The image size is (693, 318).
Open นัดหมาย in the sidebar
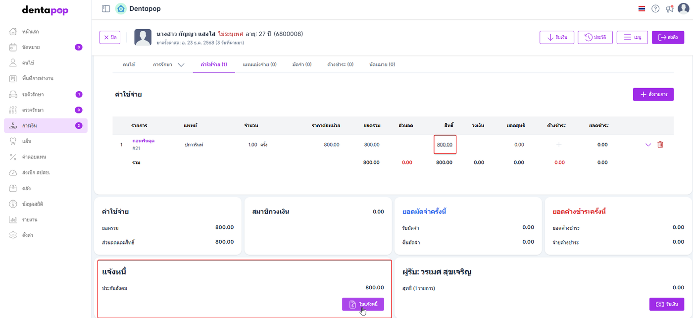pos(46,48)
